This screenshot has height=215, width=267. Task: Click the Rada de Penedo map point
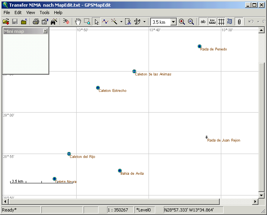click(199, 47)
